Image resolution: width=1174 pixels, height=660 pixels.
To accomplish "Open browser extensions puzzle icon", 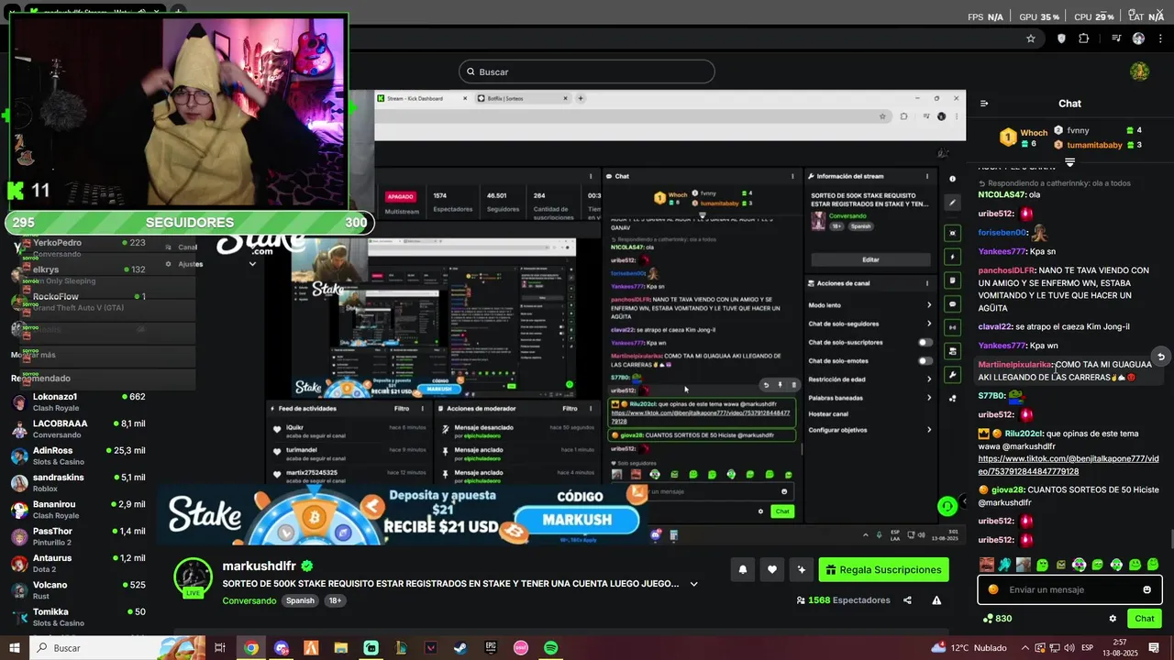I will point(1084,38).
